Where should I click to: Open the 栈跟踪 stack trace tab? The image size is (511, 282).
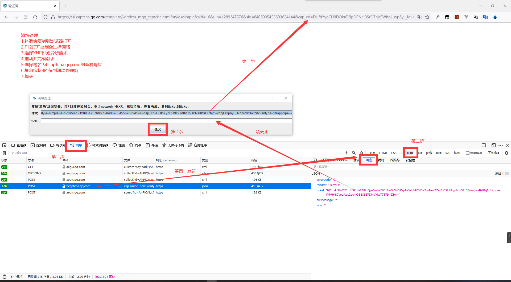pyautogui.click(x=395, y=160)
